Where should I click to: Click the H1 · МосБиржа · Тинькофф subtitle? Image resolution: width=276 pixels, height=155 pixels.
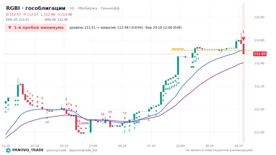(95, 8)
